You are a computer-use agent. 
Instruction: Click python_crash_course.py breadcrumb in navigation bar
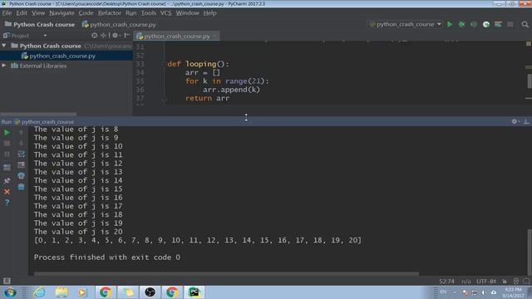119,24
